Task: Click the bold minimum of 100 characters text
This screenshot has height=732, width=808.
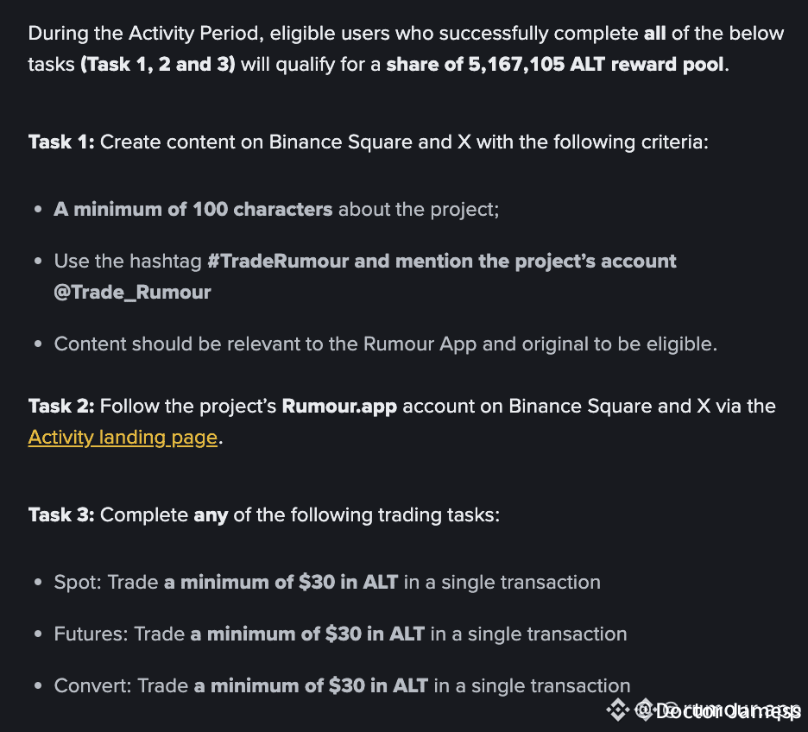Action: pyautogui.click(x=193, y=209)
